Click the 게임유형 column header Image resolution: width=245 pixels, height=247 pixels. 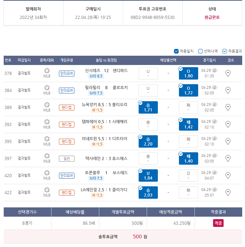pos(67,60)
